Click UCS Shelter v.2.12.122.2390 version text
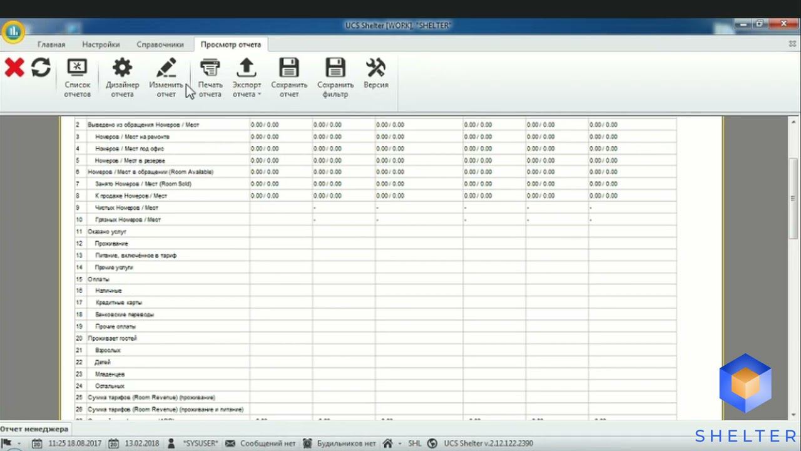The height and width of the screenshot is (451, 801). pyautogui.click(x=489, y=443)
